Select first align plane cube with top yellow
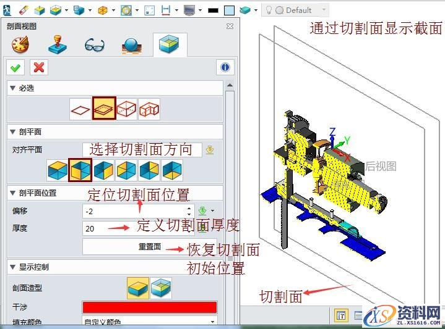 [58, 170]
